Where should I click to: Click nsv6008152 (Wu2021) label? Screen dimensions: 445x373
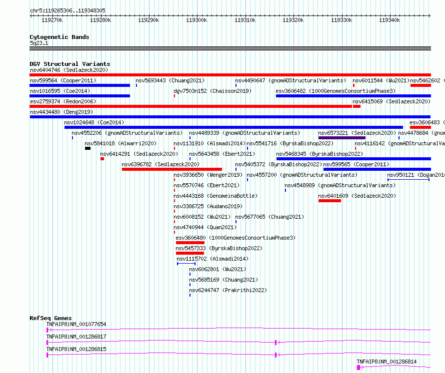point(202,217)
